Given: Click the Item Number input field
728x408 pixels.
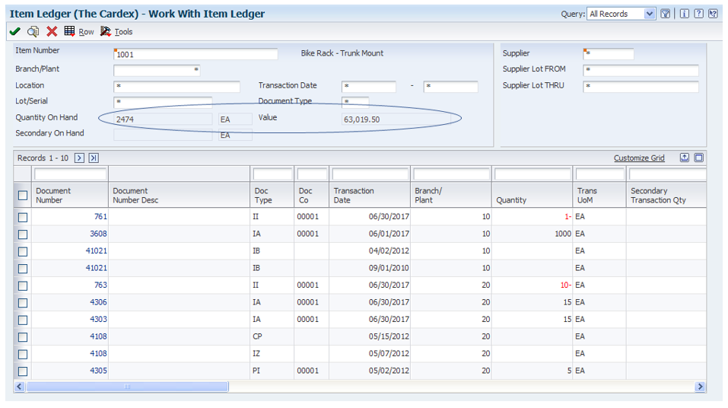Looking at the screenshot, I should point(196,54).
